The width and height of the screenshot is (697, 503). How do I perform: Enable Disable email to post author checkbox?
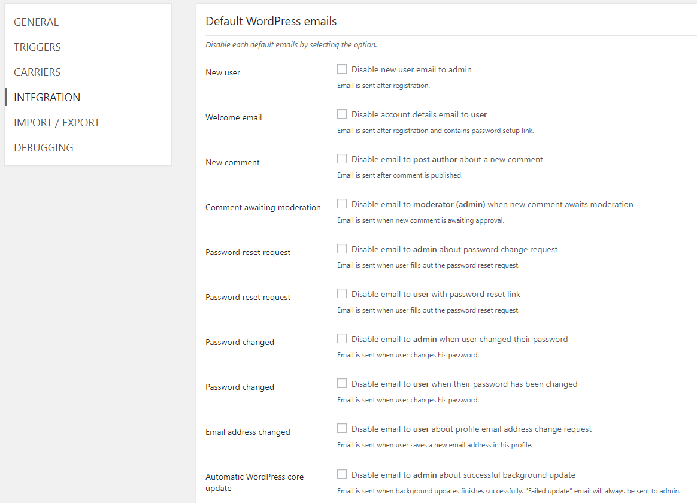click(x=342, y=159)
